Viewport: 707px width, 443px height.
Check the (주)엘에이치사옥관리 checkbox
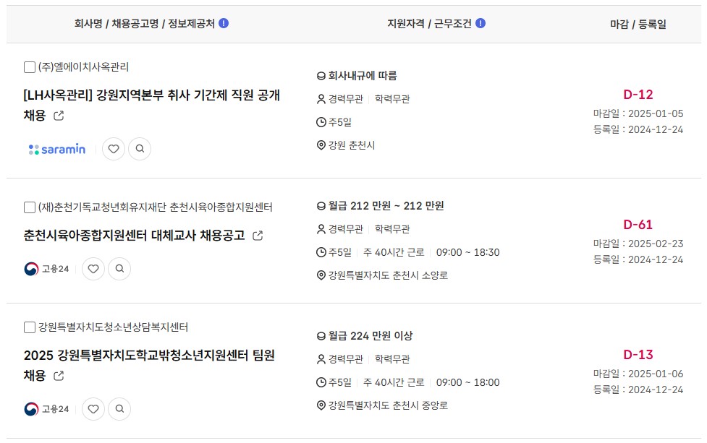coord(30,67)
